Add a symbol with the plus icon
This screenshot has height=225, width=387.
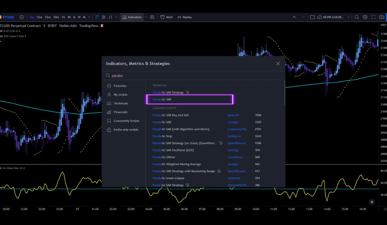tap(22, 17)
